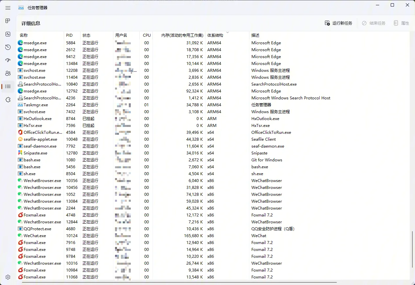Screen dimensions: 415x285
Task: Open Task Manager settings gear
Action: coord(8,277)
